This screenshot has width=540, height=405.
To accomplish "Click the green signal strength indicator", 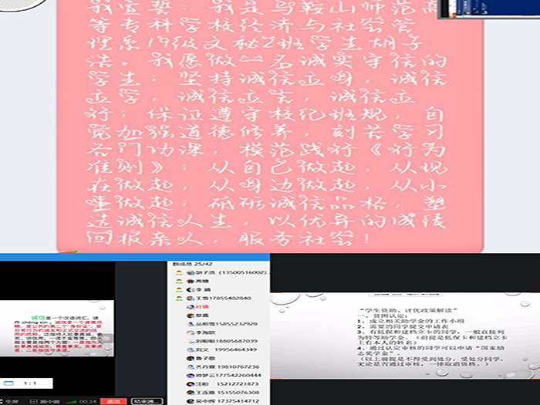I will tap(69, 400).
